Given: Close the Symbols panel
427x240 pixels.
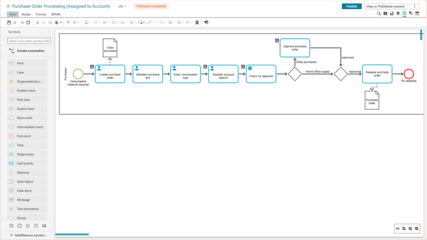Looking at the screenshot, I should (49, 32).
